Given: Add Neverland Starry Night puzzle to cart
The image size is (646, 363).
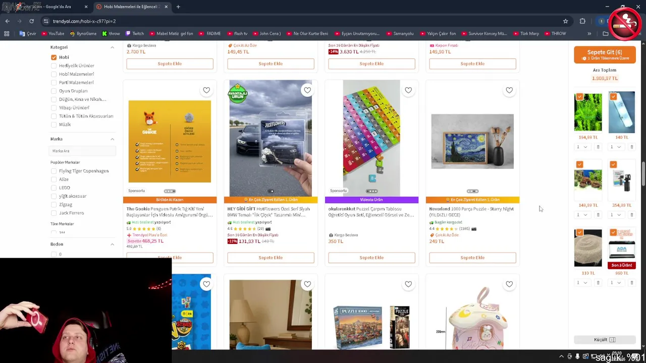Looking at the screenshot, I should pos(472,258).
